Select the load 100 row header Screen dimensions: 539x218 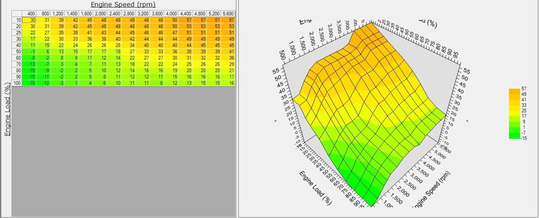[x=17, y=83]
